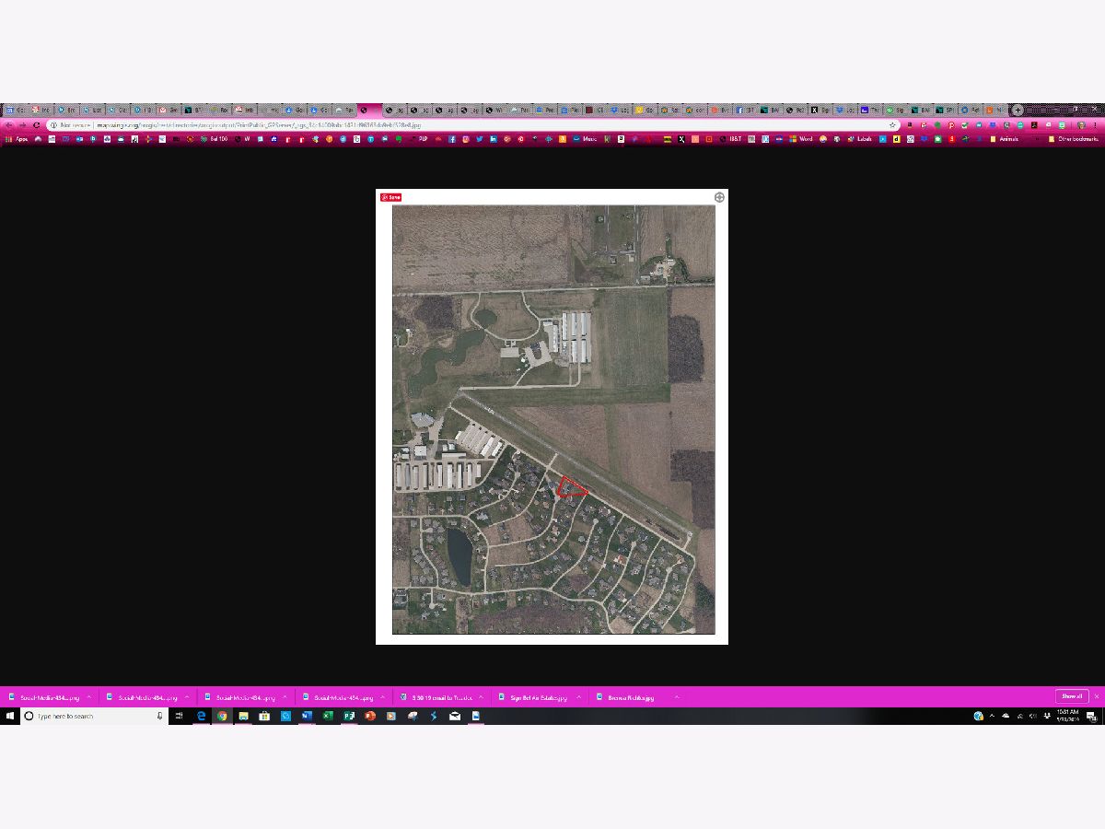Screen dimensions: 1105x829
Task: Open the Microsoft Edge icon in the taskbar
Action: click(201, 716)
